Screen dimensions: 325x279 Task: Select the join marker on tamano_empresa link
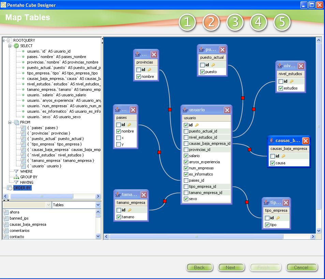pos(165,201)
